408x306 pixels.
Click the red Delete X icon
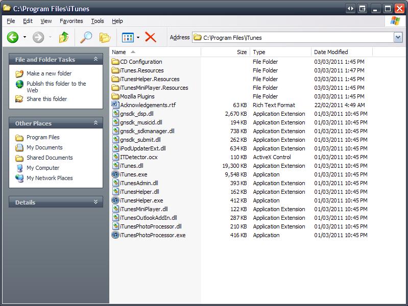pos(151,37)
